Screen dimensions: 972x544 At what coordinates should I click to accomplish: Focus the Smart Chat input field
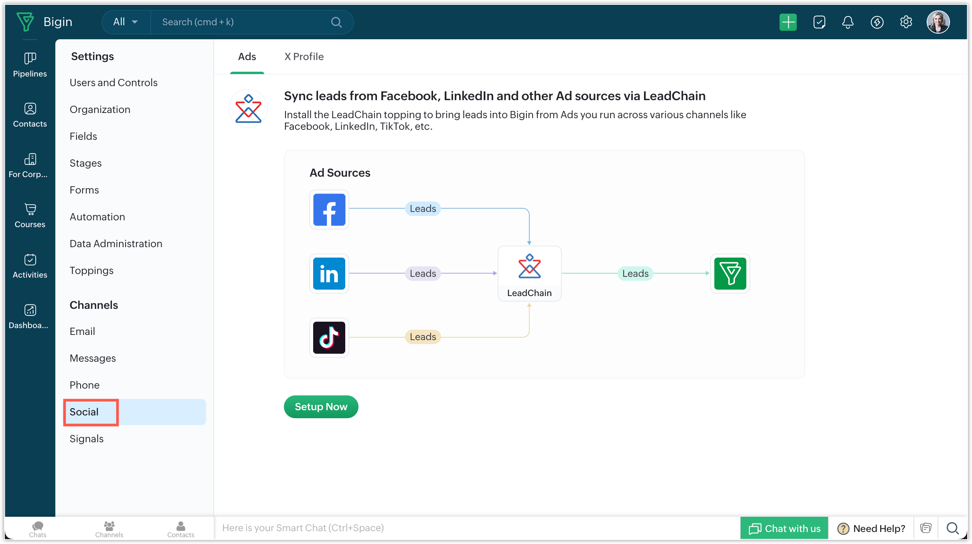(477, 528)
